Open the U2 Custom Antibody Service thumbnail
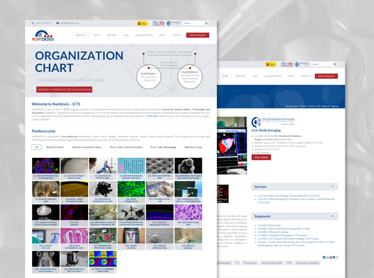This screenshot has height=278, width=374. pyautogui.click(x=74, y=169)
